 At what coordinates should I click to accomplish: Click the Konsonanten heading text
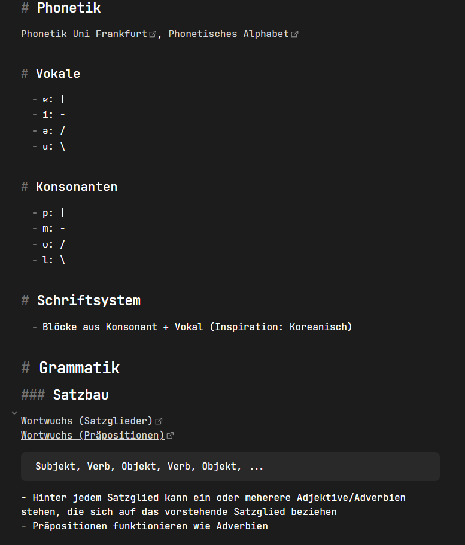tap(77, 187)
